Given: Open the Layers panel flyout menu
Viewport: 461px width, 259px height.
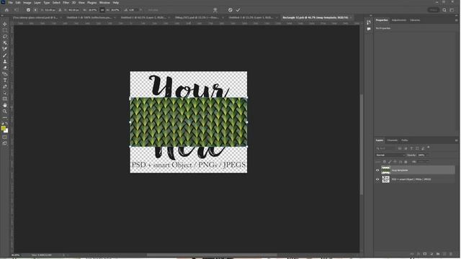Looking at the screenshot, I should click(x=456, y=140).
